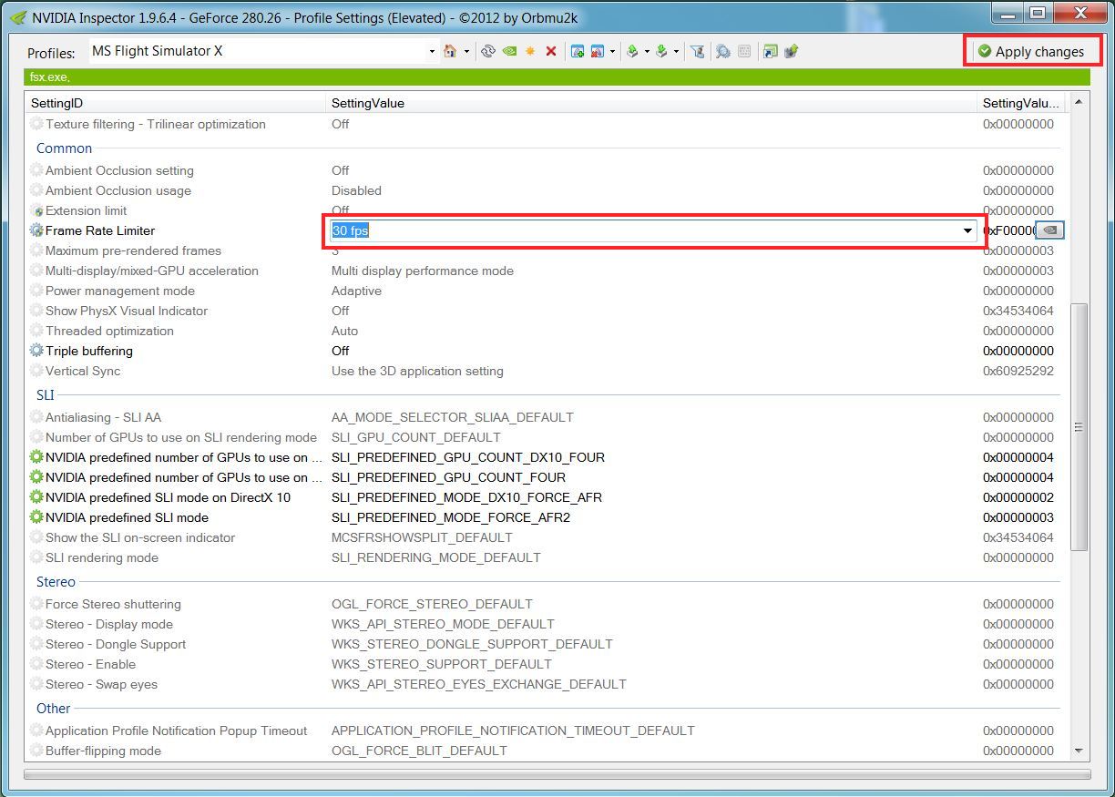Click the Common group header
Screen dimensions: 1115x797
tap(64, 148)
